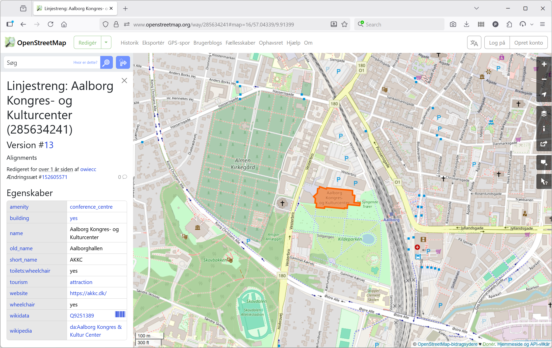Click the zoom in map control
This screenshot has height=348, width=552.
click(x=544, y=64)
